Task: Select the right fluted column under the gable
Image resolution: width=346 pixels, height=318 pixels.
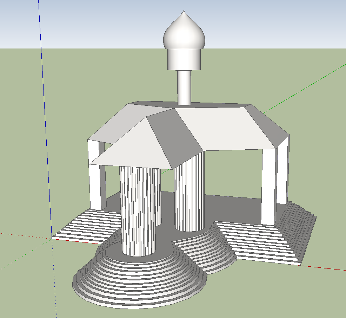Action: 189,194
